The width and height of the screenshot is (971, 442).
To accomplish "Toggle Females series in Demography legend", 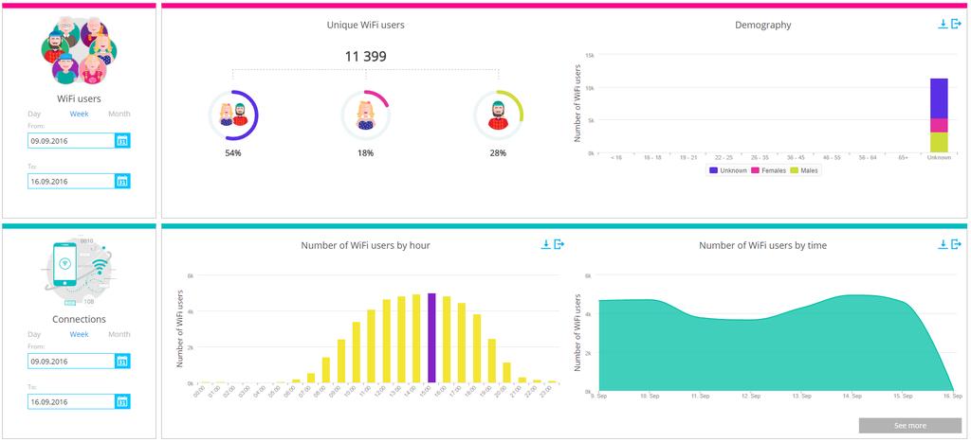I will [768, 170].
